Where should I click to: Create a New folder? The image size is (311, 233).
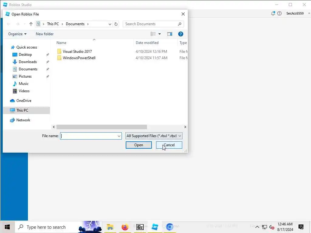pyautogui.click(x=45, y=34)
